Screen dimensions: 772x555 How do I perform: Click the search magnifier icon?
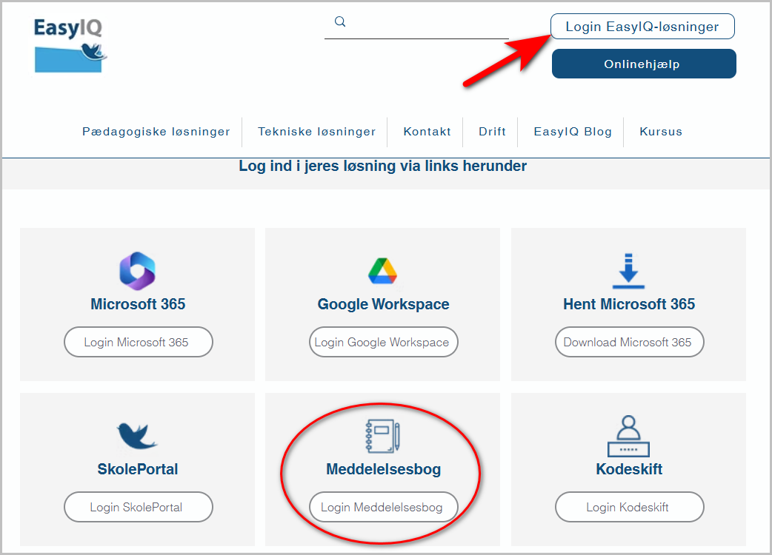click(x=340, y=21)
